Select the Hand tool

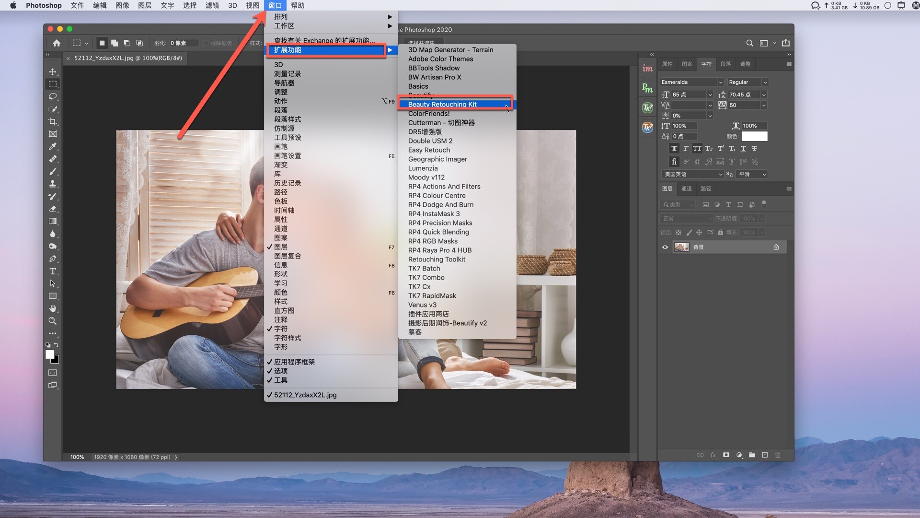53,308
